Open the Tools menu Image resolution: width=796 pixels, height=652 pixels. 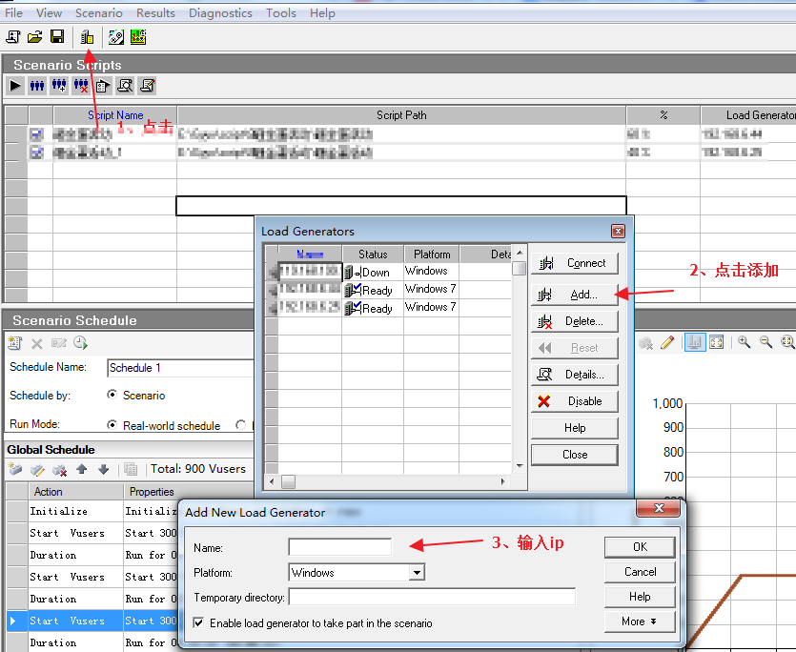pyautogui.click(x=280, y=13)
